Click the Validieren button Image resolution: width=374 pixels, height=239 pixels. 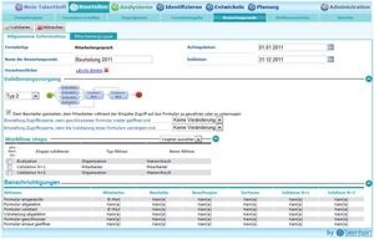[x=18, y=27]
